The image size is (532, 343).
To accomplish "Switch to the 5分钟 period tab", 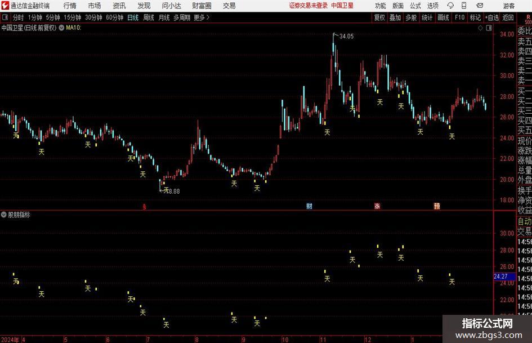I will [x=53, y=17].
